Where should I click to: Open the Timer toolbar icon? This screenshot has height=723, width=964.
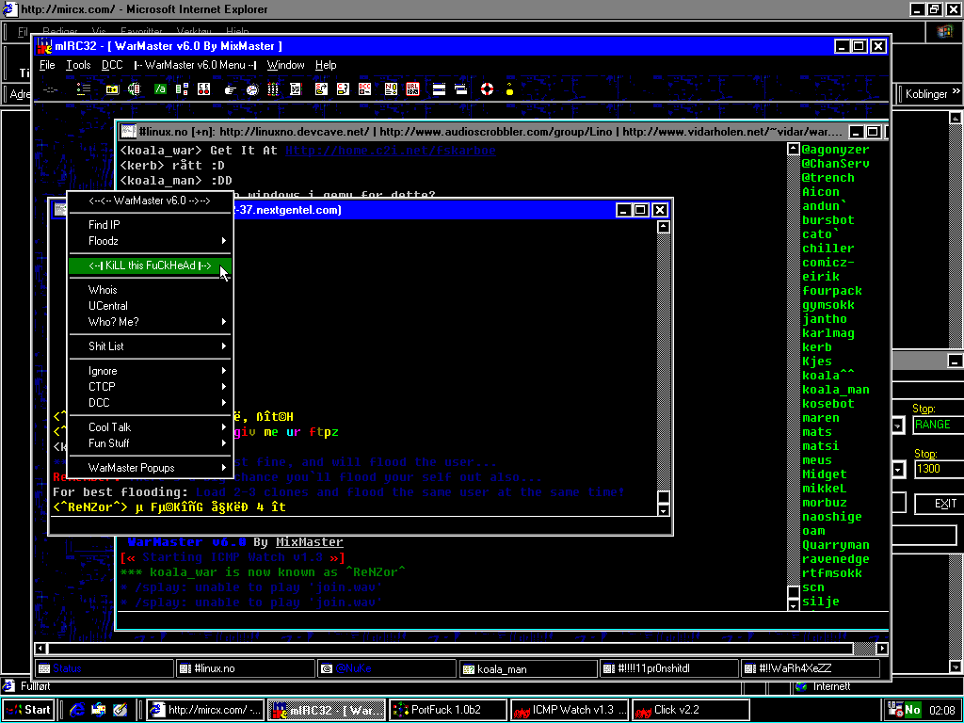tap(252, 89)
